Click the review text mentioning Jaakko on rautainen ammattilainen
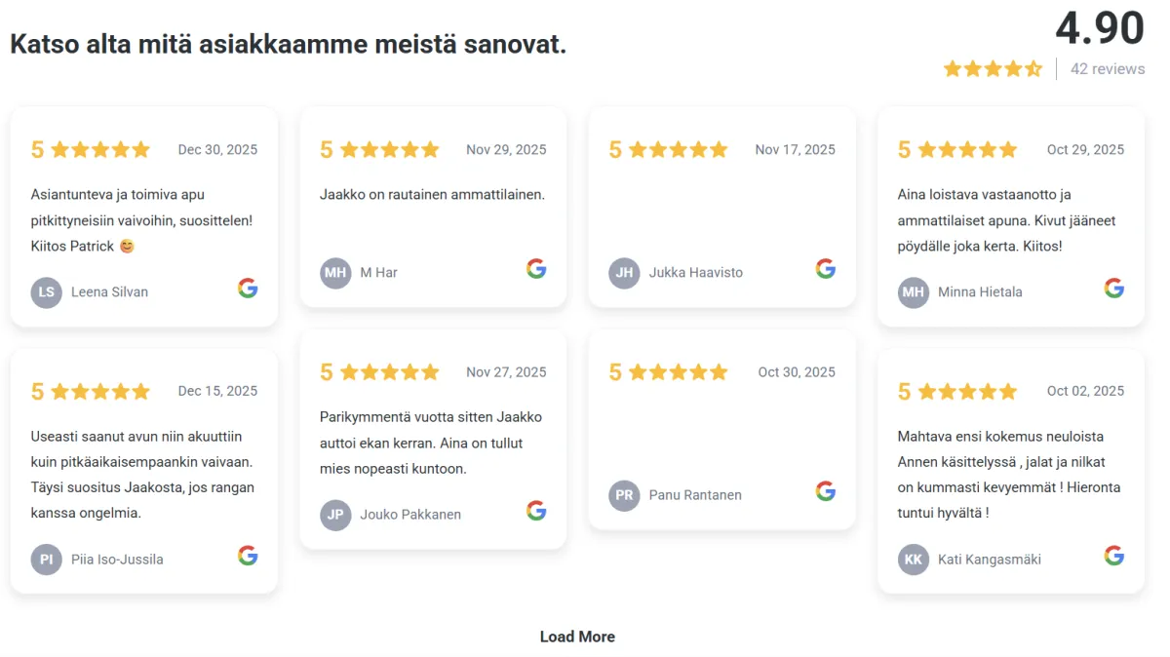This screenshot has height=657, width=1170. click(x=432, y=194)
